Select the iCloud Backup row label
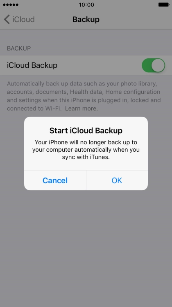 pos(32,65)
